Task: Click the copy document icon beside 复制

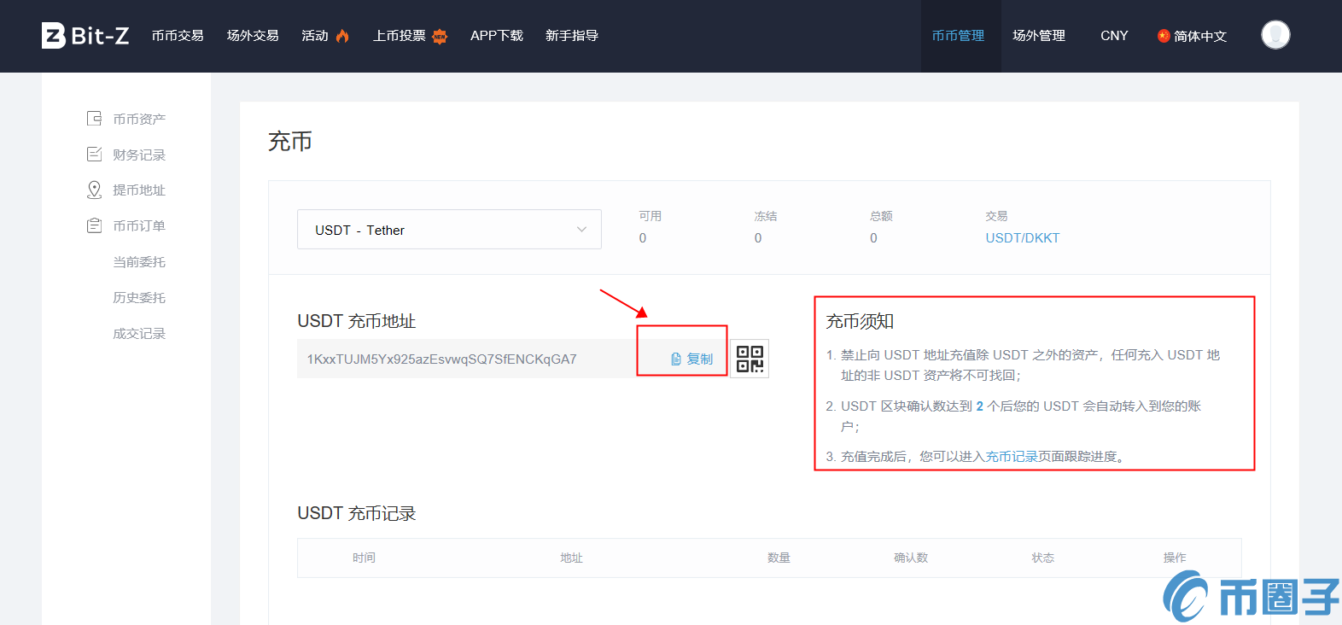Action: [676, 359]
